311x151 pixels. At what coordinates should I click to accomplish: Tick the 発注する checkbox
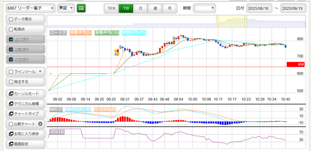click(x=11, y=81)
